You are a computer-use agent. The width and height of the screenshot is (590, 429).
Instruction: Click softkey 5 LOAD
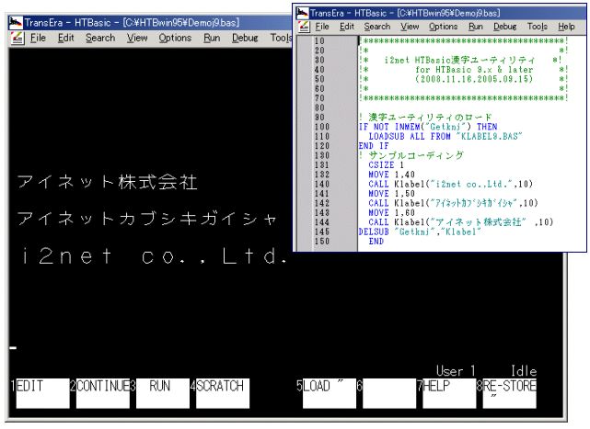pyautogui.click(x=330, y=393)
